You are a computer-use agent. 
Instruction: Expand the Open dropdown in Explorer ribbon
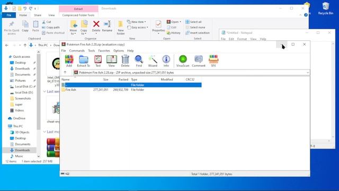tap(174, 22)
